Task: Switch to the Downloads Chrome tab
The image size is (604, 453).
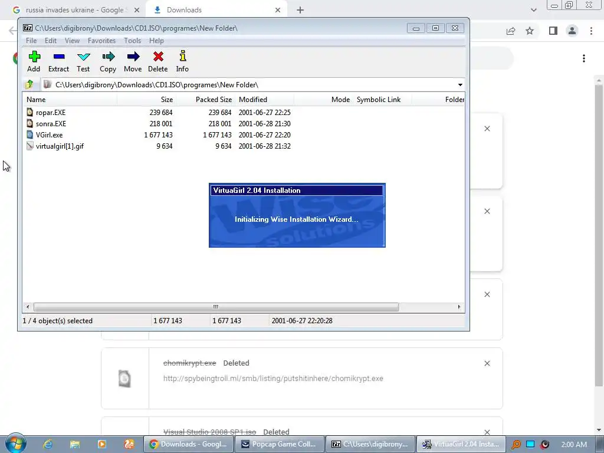Action: pyautogui.click(x=216, y=10)
